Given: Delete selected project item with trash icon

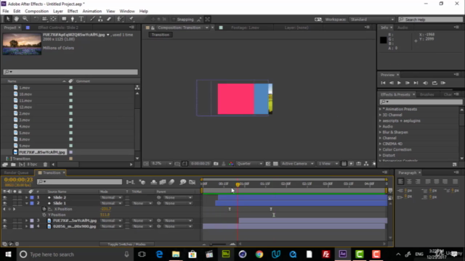Looking at the screenshot, I should (x=45, y=165).
